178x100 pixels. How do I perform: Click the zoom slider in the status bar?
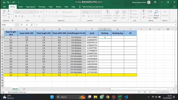pyautogui.click(x=162, y=92)
